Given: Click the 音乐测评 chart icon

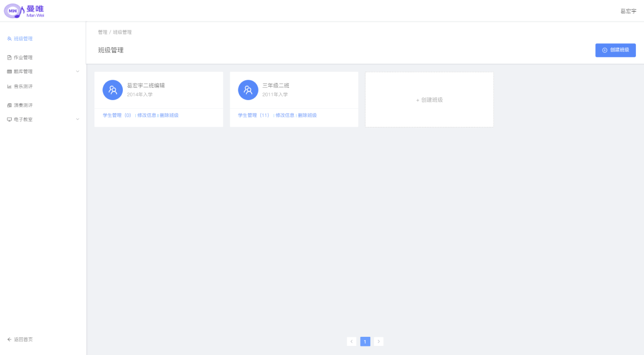Looking at the screenshot, I should tap(9, 86).
